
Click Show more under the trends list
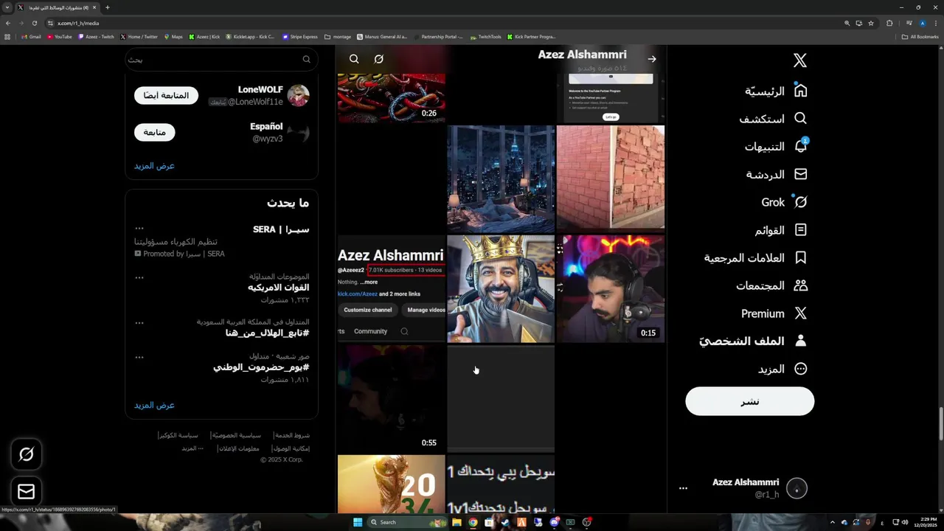[154, 405]
